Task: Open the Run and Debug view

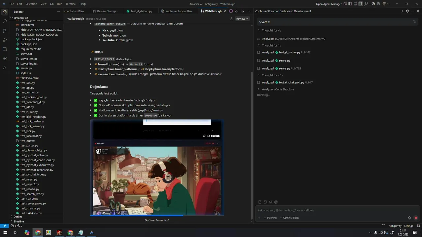Action: (5, 40)
